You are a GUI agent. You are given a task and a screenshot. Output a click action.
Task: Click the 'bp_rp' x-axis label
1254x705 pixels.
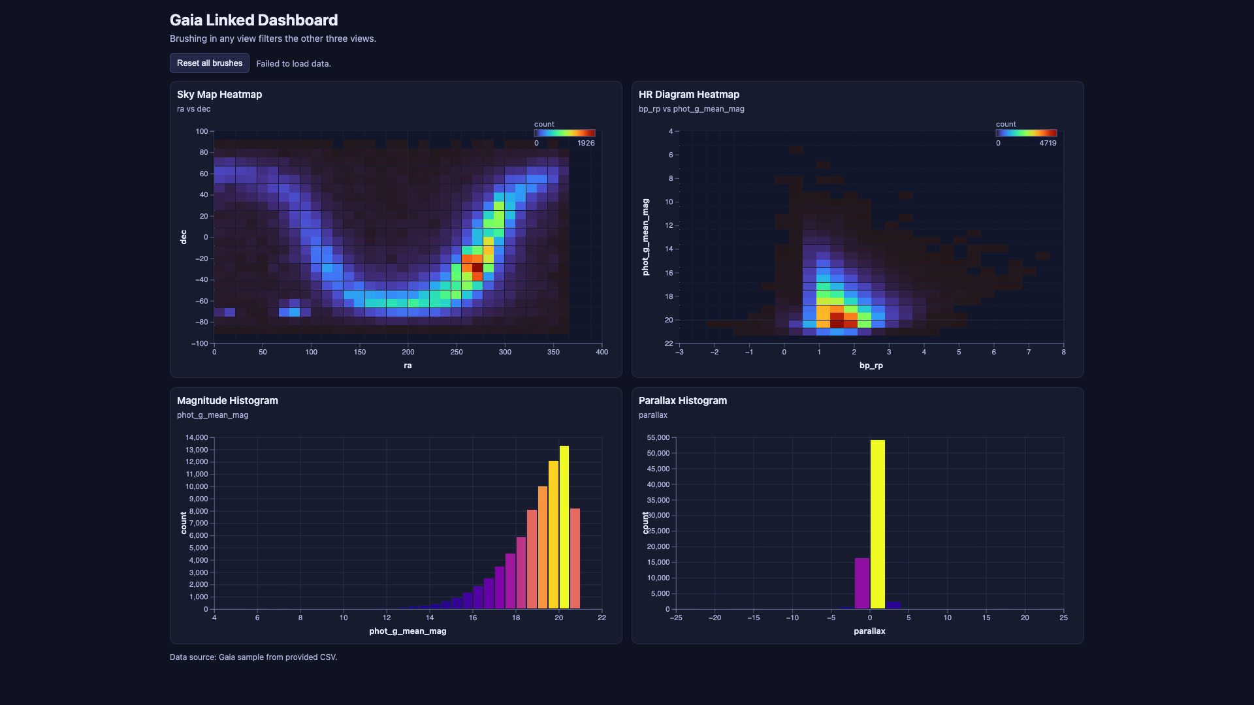pyautogui.click(x=871, y=366)
